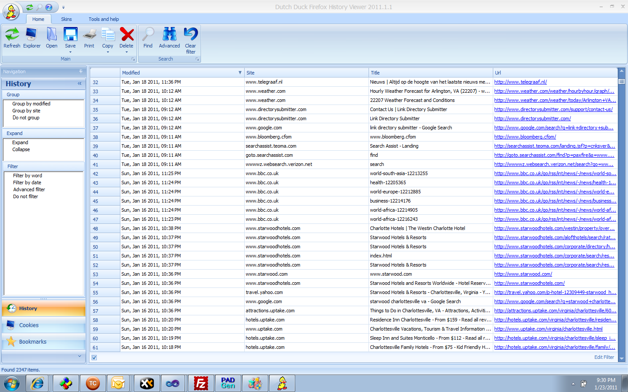Expand the Main group dialog launcher

click(133, 59)
